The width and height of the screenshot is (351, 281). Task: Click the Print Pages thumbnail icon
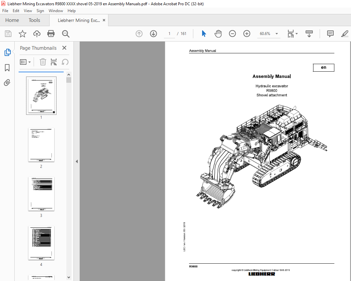pyautogui.click(x=54, y=62)
